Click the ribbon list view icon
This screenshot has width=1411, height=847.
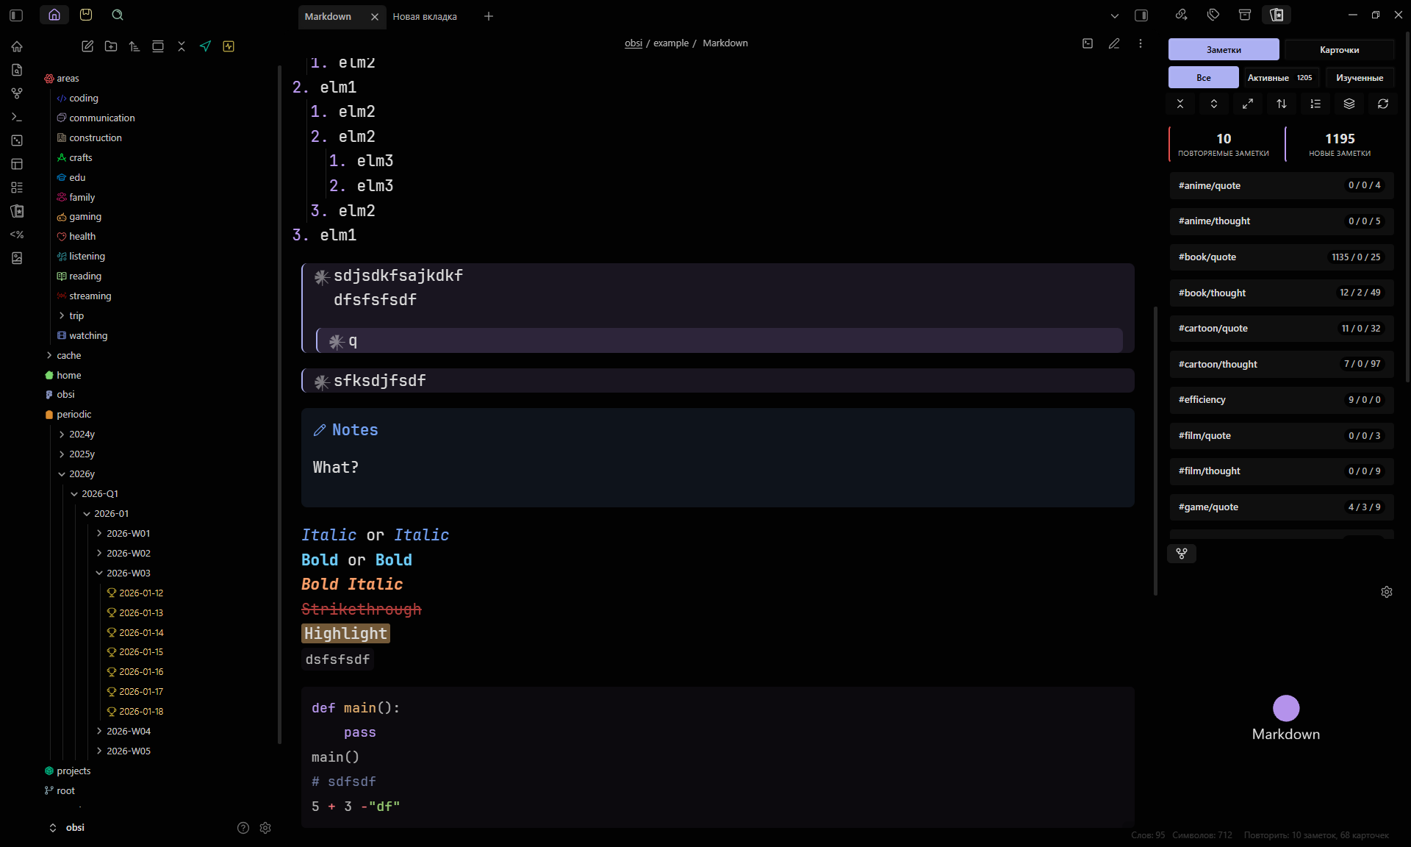click(17, 187)
